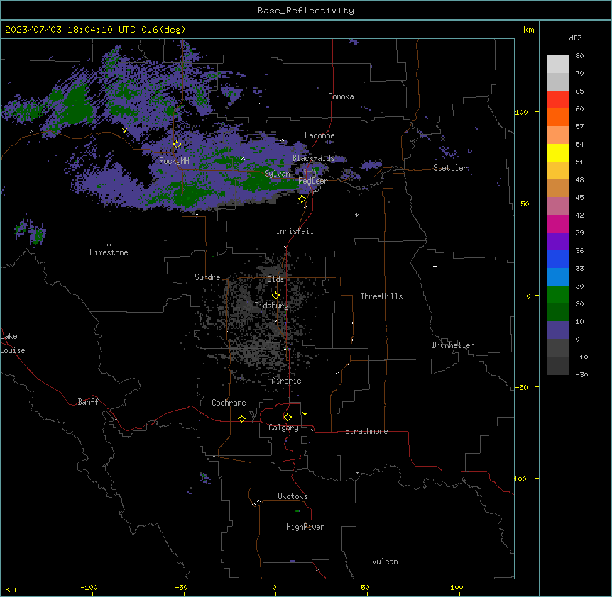Click the Sylvan label on the map

pyautogui.click(x=277, y=174)
